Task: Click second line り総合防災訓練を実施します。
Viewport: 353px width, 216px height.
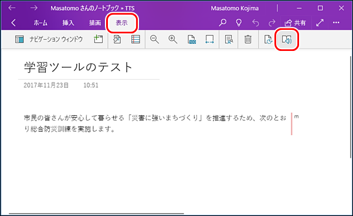Action: click(70, 129)
